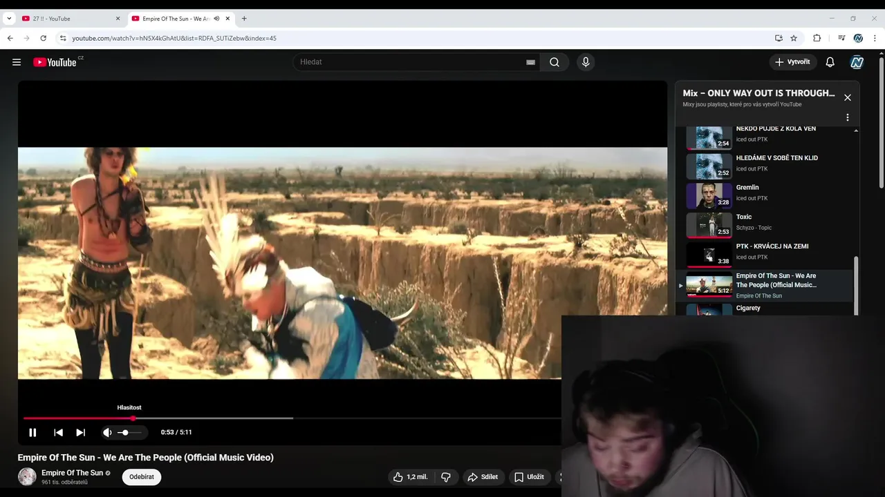Click the muted-audio speaker icon on tab
The height and width of the screenshot is (497, 885).
pos(216,19)
